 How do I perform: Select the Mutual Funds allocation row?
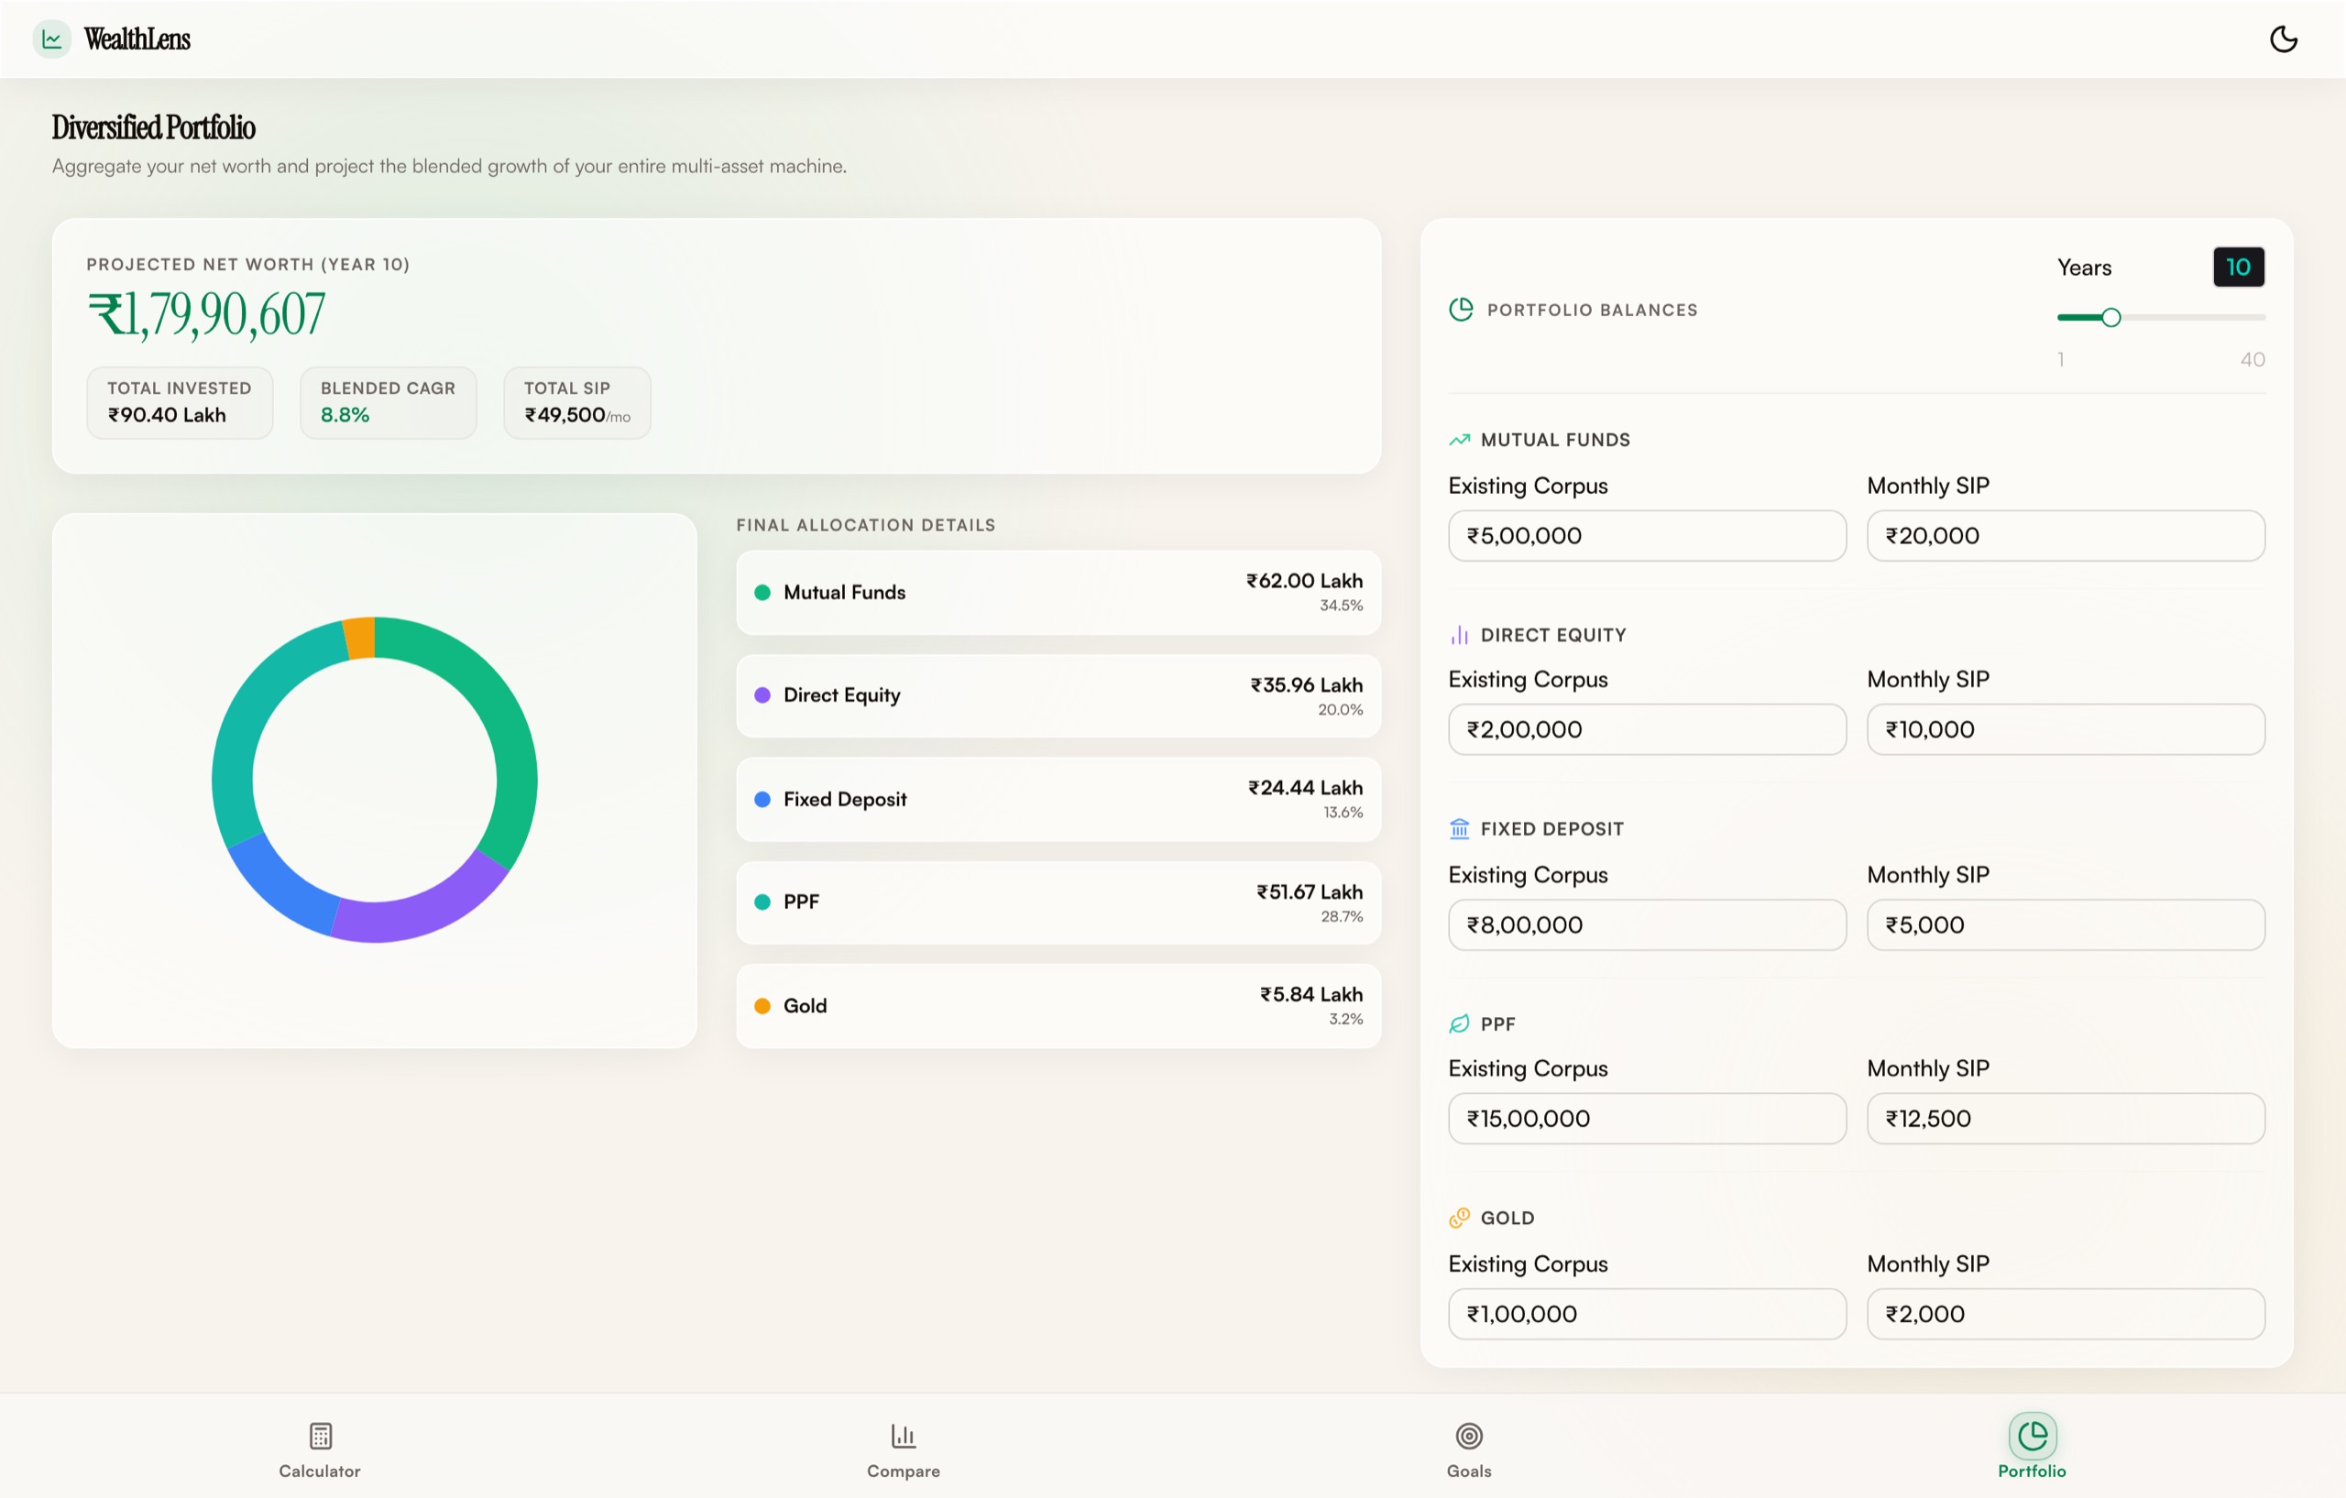point(1058,592)
